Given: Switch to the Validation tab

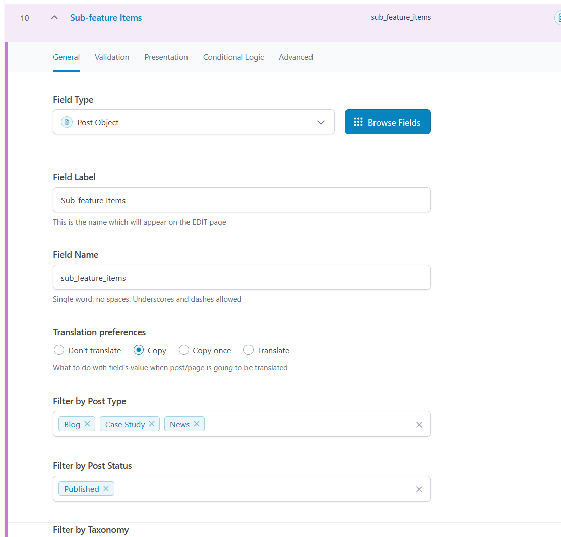Looking at the screenshot, I should (112, 57).
